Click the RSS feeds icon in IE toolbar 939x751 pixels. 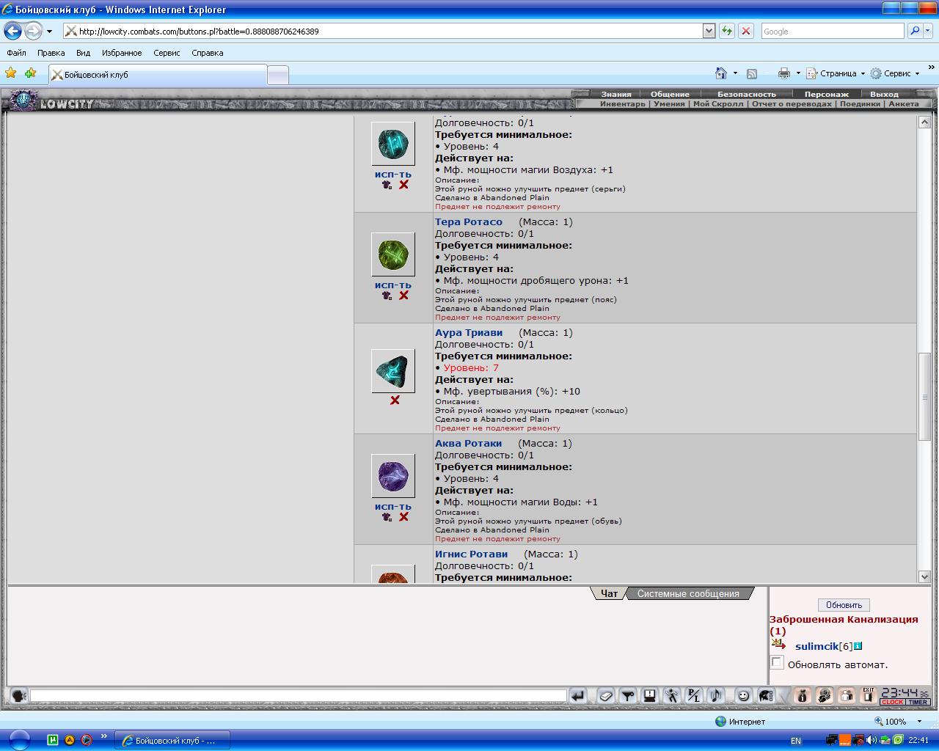(752, 73)
